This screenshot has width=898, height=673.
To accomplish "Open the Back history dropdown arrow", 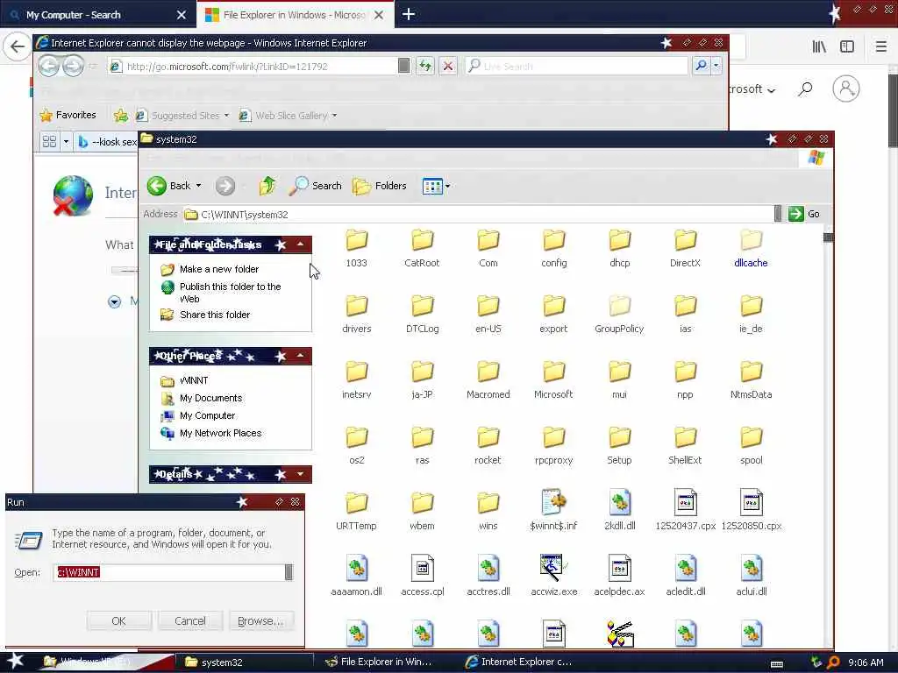I will 199,186.
